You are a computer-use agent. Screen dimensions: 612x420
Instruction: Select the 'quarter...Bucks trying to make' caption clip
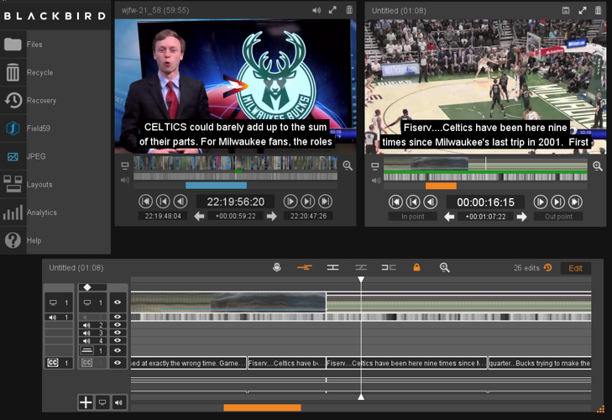point(539,364)
